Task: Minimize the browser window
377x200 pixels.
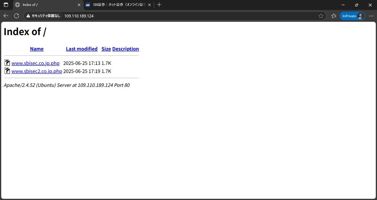Action: coord(342,5)
